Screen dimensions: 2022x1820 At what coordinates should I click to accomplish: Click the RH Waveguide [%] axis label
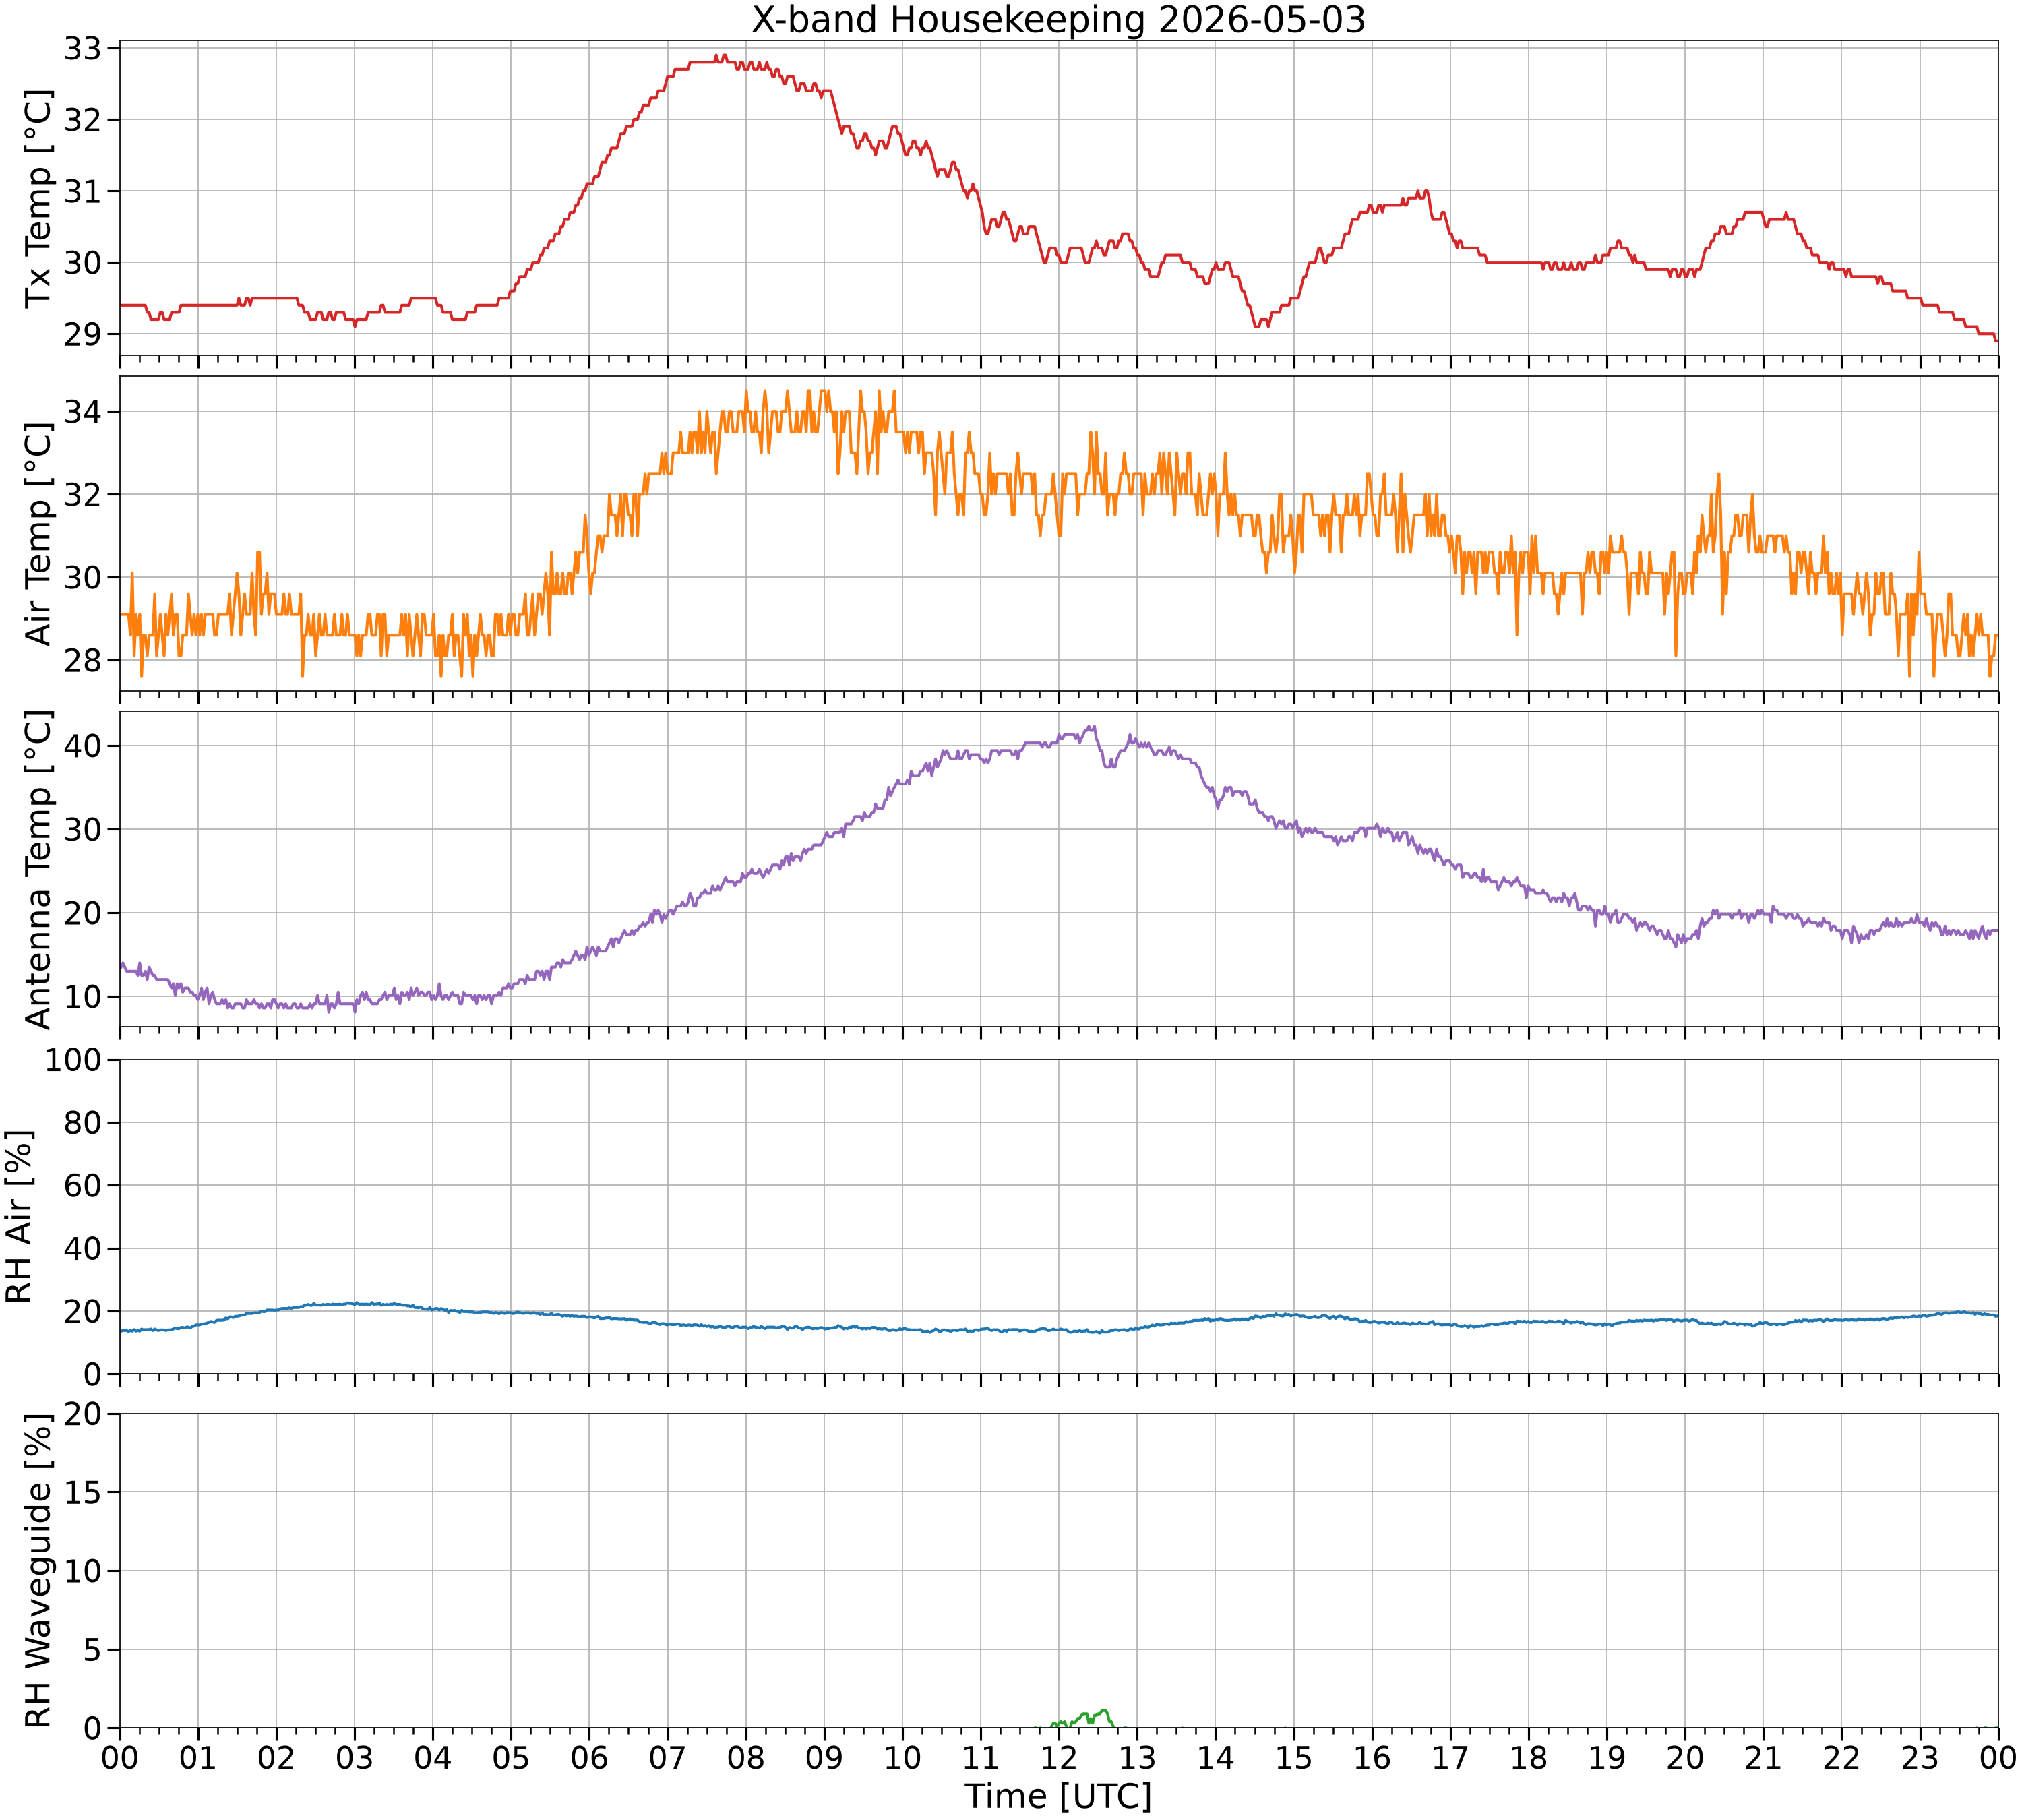click(38, 1570)
